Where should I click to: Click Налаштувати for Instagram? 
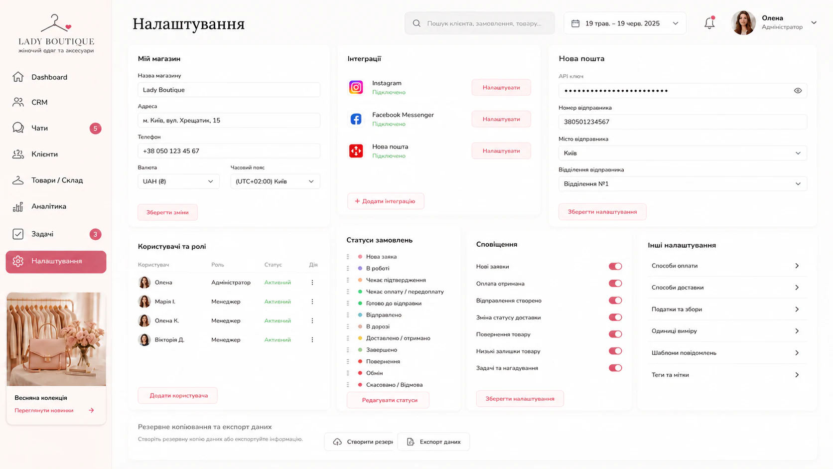pos(501,87)
